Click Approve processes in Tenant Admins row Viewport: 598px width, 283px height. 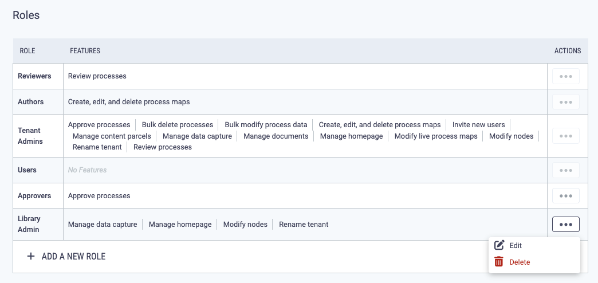[x=99, y=125]
